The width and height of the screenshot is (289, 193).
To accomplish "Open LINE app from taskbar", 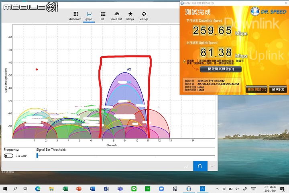I will click(134, 189).
